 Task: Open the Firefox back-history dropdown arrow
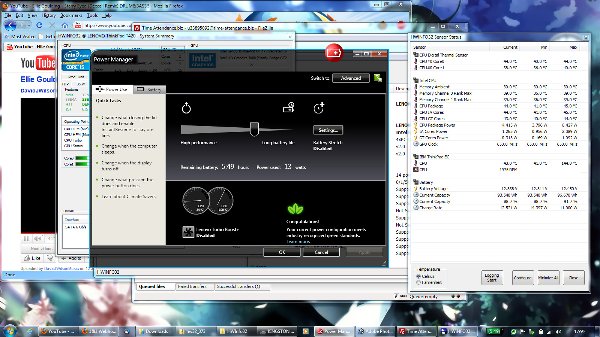(29, 25)
